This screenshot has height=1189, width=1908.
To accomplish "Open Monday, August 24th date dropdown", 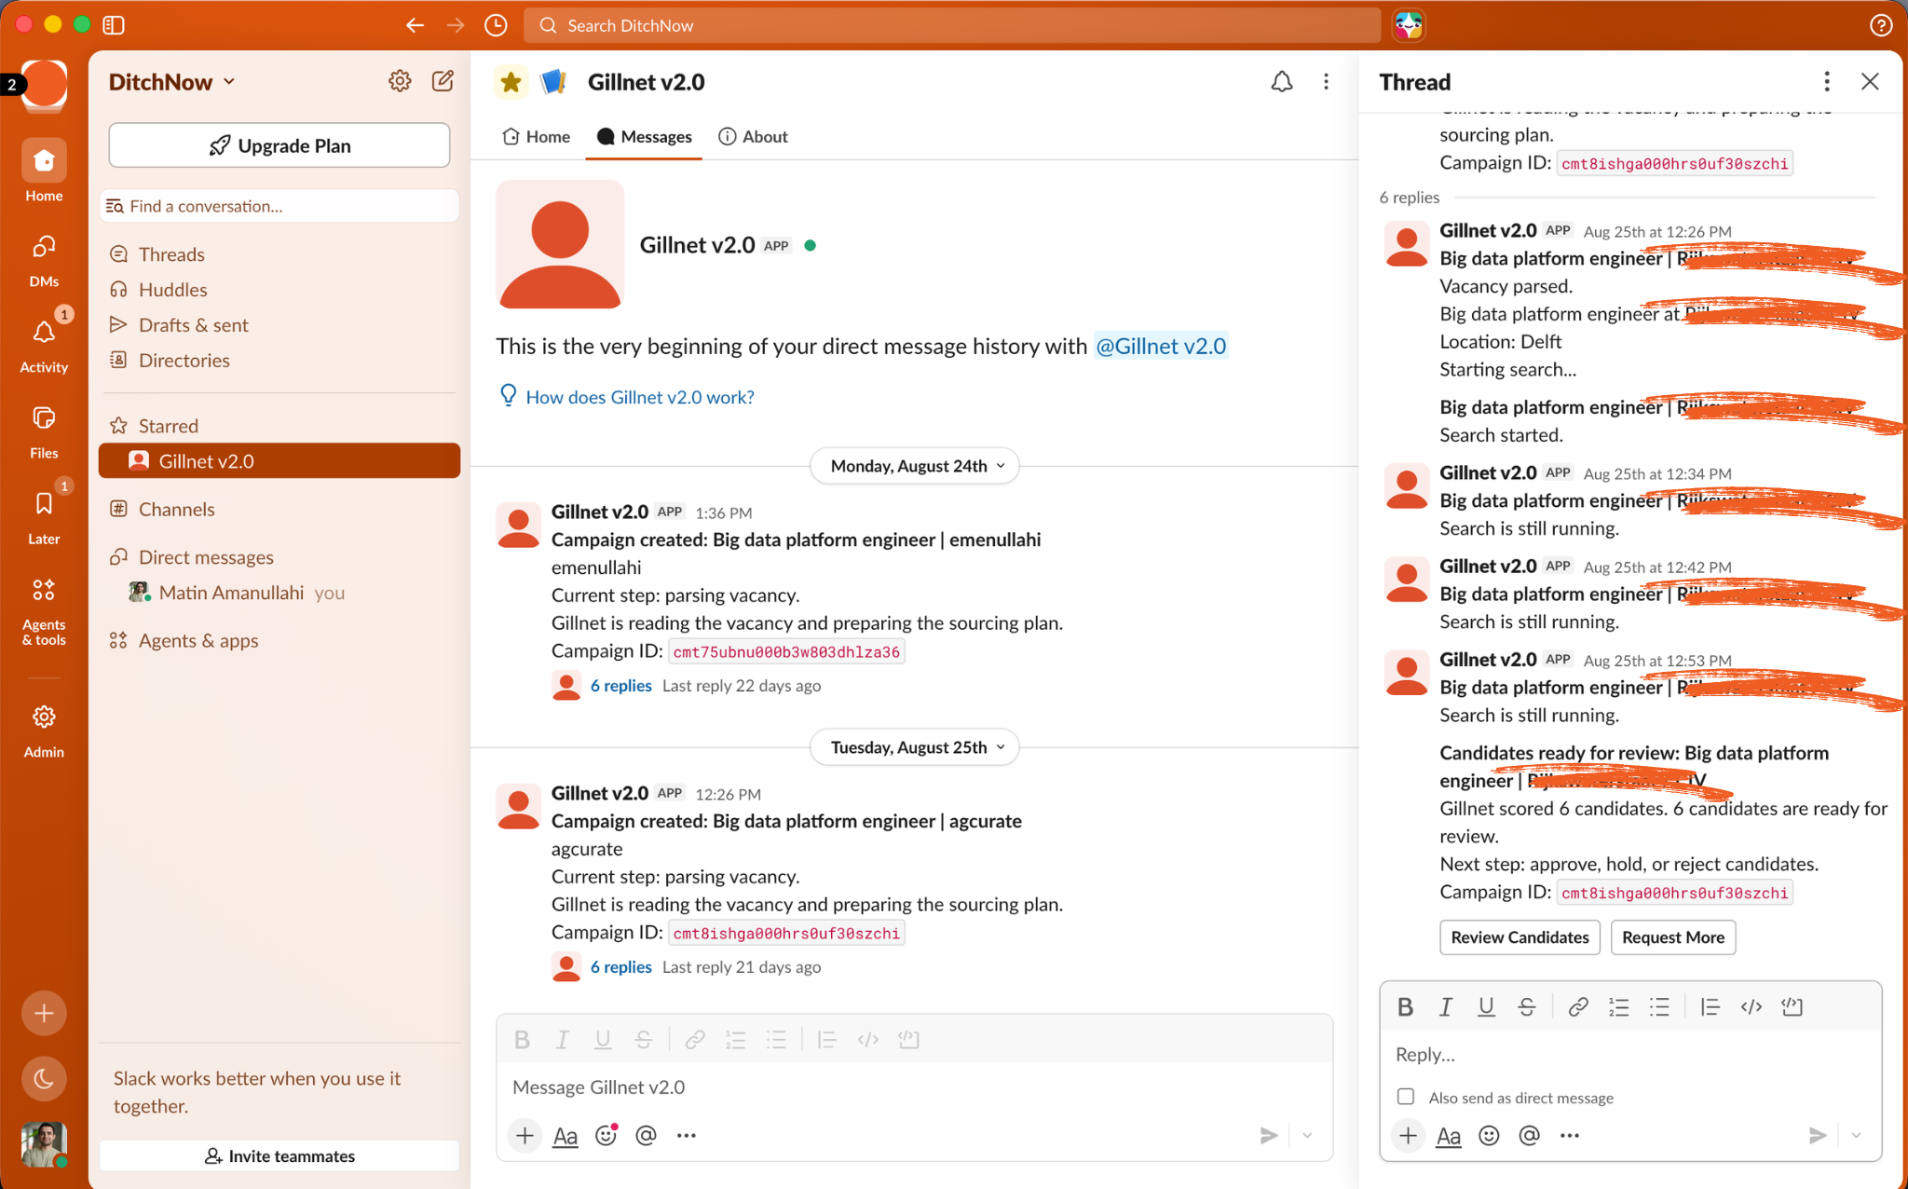I will pos(916,466).
